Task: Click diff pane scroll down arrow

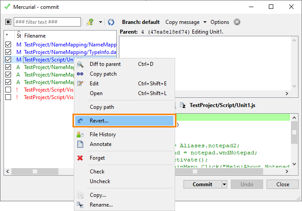Action: coord(294,164)
